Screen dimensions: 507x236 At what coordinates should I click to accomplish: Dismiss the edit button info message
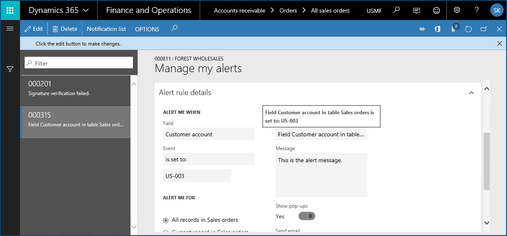pos(499,43)
